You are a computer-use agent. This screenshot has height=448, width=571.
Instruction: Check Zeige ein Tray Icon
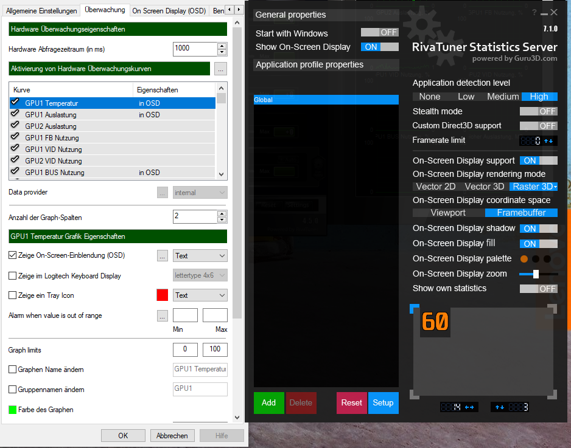coord(12,295)
